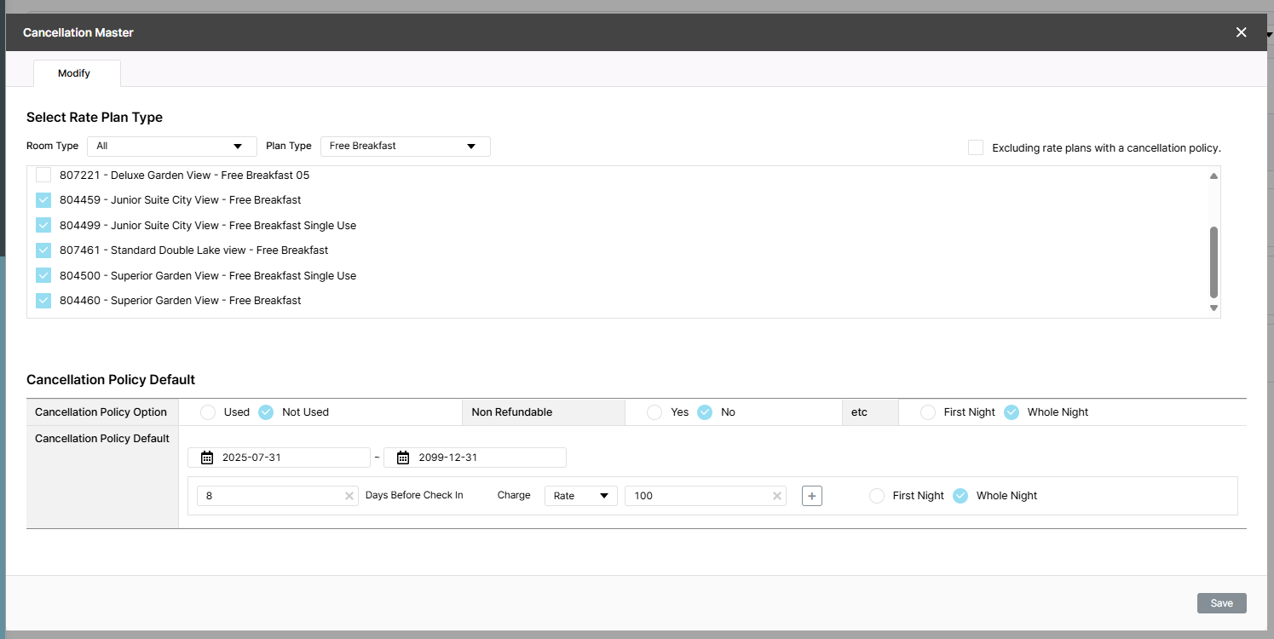Click the Save button
The width and height of the screenshot is (1274, 639).
tap(1221, 603)
